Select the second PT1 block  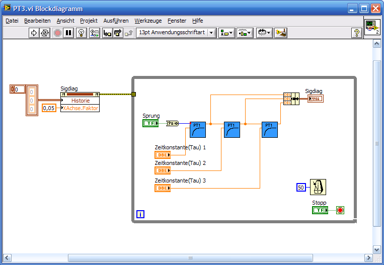[232, 130]
